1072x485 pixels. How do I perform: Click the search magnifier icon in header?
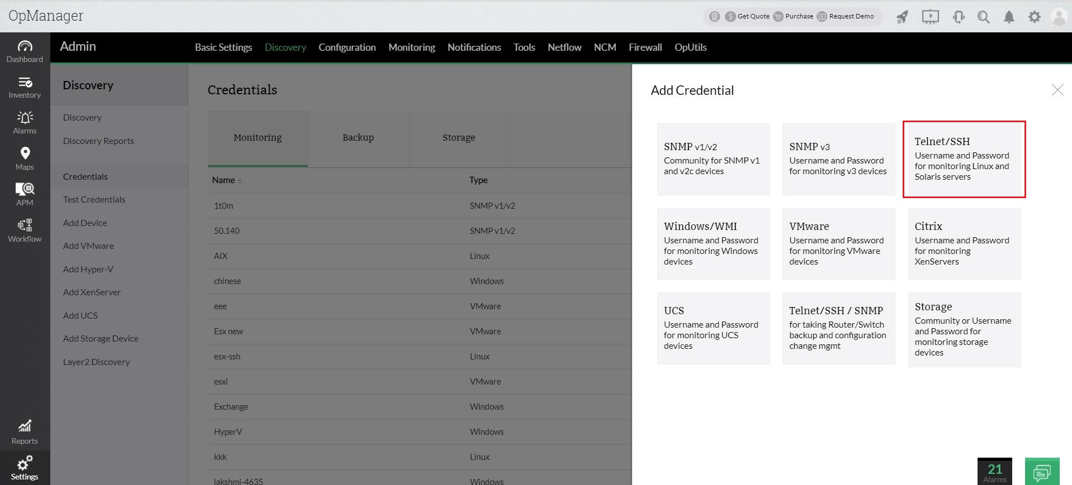[x=983, y=17]
